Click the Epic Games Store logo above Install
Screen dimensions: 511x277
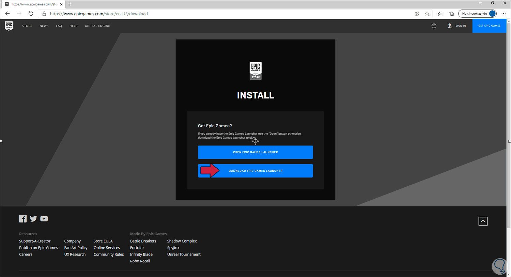pyautogui.click(x=255, y=71)
